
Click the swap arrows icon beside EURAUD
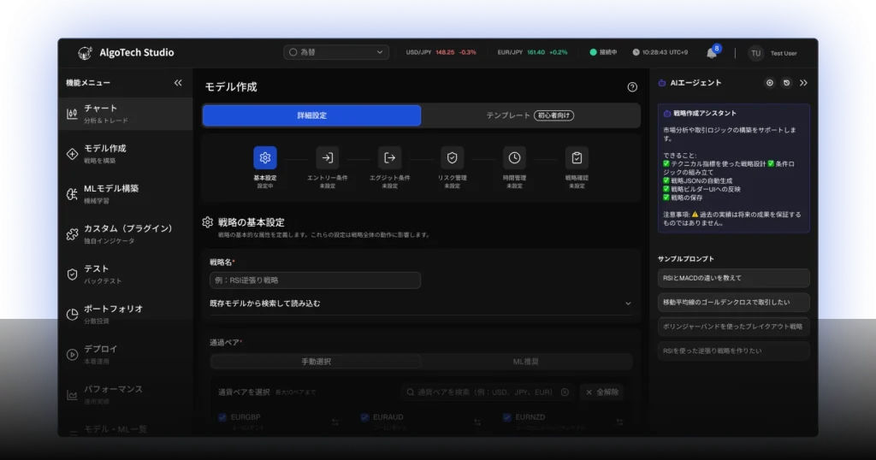477,422
